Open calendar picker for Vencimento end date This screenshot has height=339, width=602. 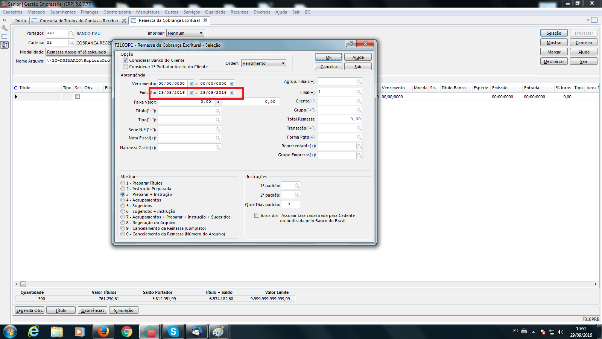232,84
